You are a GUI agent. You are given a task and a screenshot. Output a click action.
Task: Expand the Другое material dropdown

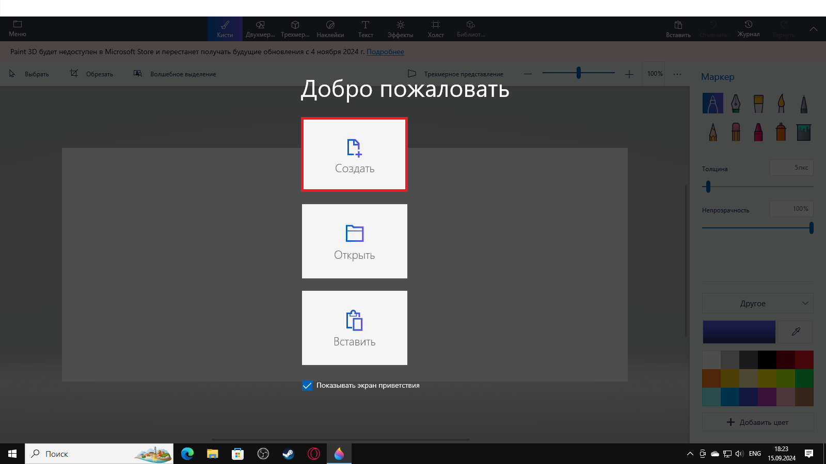coord(758,303)
